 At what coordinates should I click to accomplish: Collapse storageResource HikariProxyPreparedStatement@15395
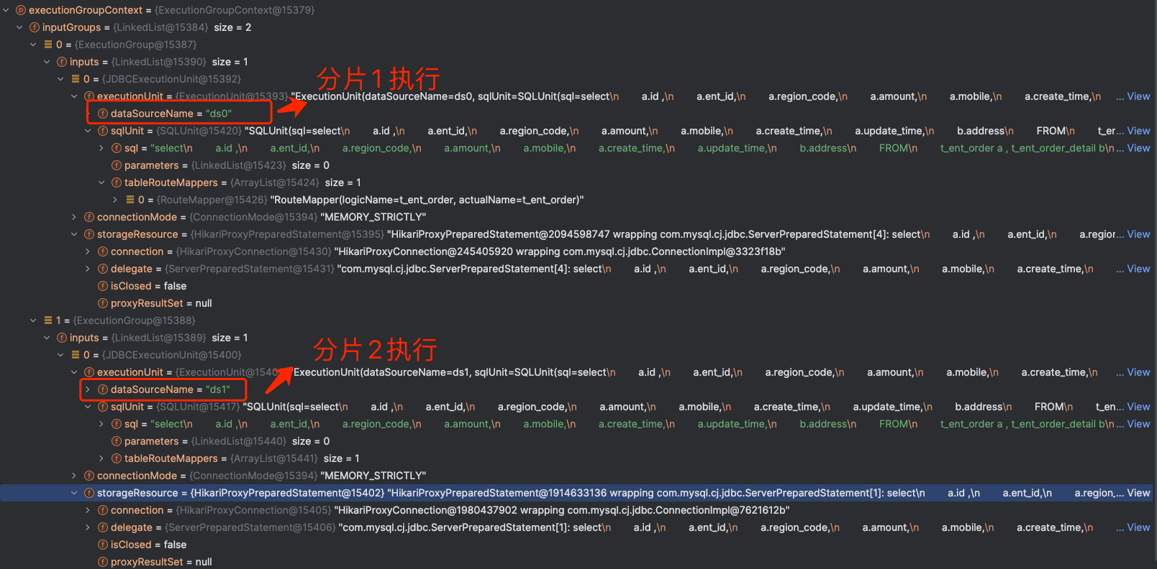pos(74,234)
